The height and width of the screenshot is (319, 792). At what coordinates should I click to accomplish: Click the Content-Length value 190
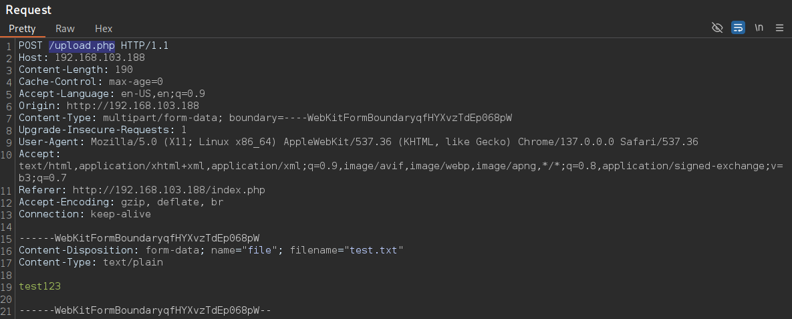click(124, 70)
